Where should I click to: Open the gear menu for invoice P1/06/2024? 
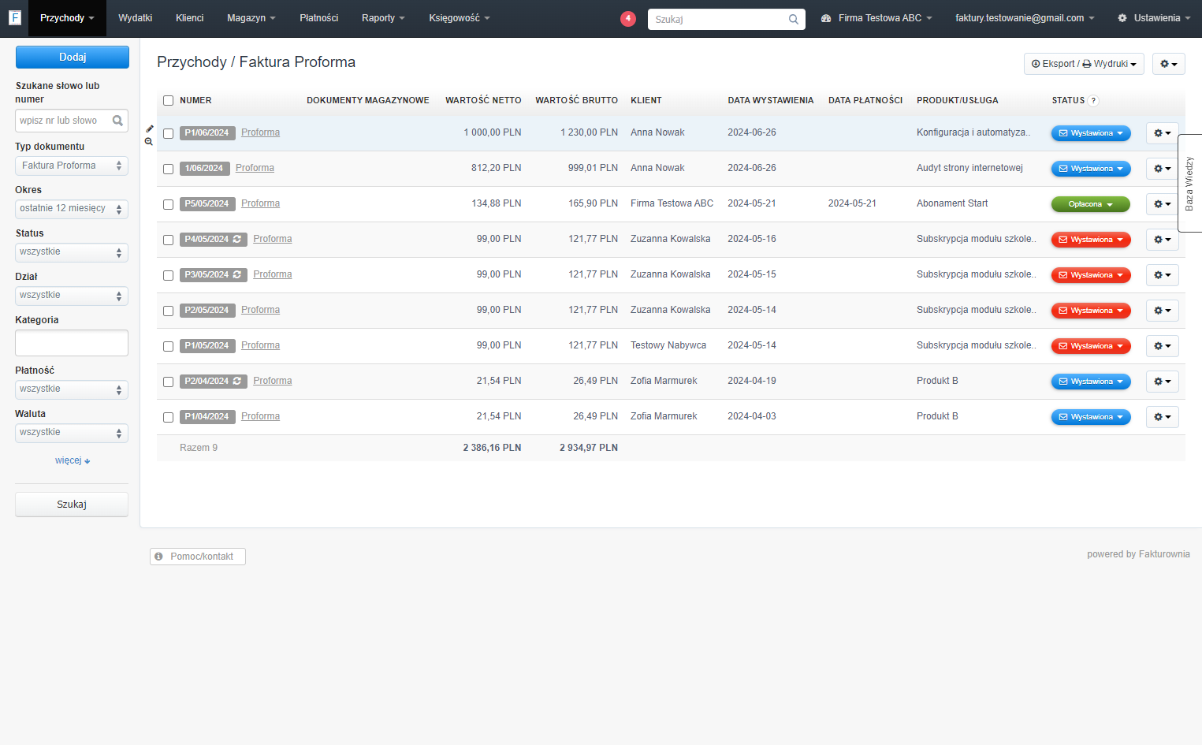point(1162,133)
